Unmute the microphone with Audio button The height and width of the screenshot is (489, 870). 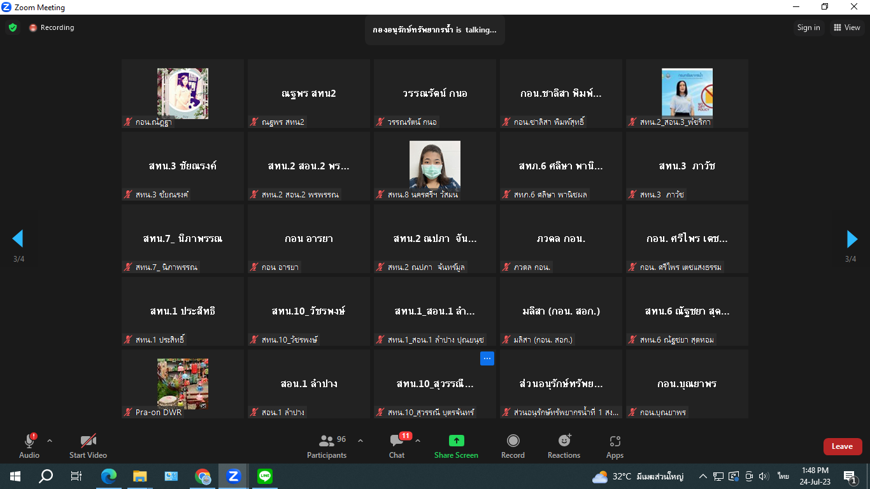click(29, 446)
